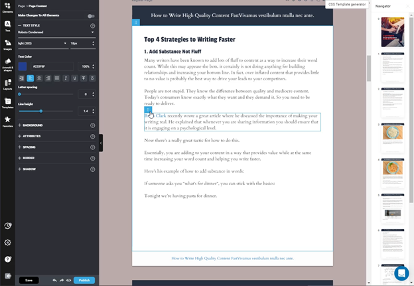Open the Text tool in the sidebar
Image resolution: width=414 pixels, height=286 pixels.
pos(7,26)
